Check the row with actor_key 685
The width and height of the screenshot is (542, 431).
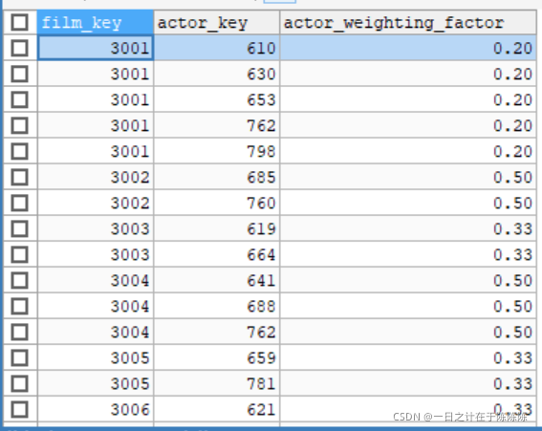click(x=19, y=177)
